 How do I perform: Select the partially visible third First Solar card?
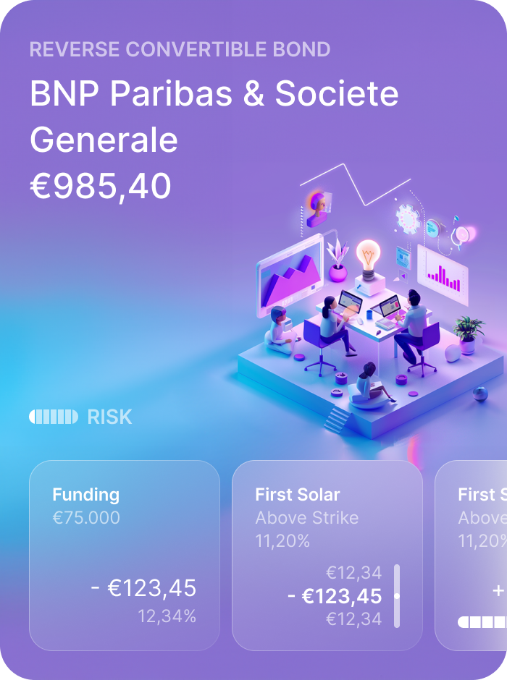(471, 556)
